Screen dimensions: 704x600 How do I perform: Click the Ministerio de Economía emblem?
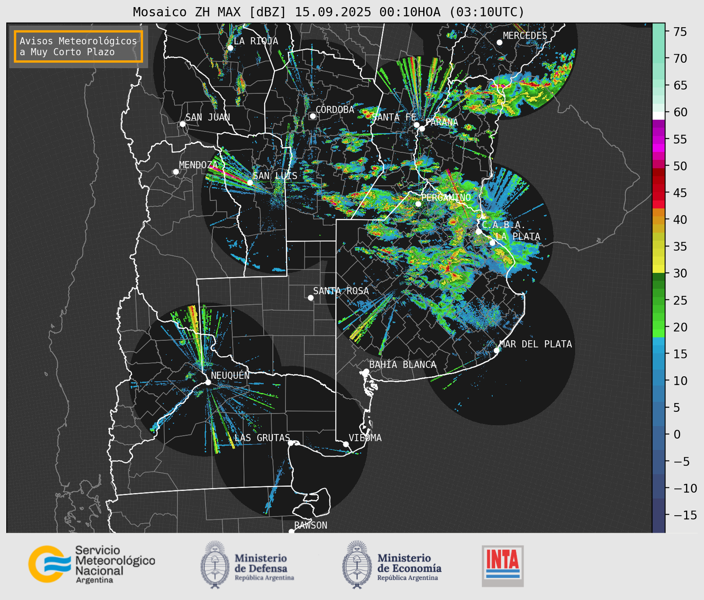tap(357, 565)
